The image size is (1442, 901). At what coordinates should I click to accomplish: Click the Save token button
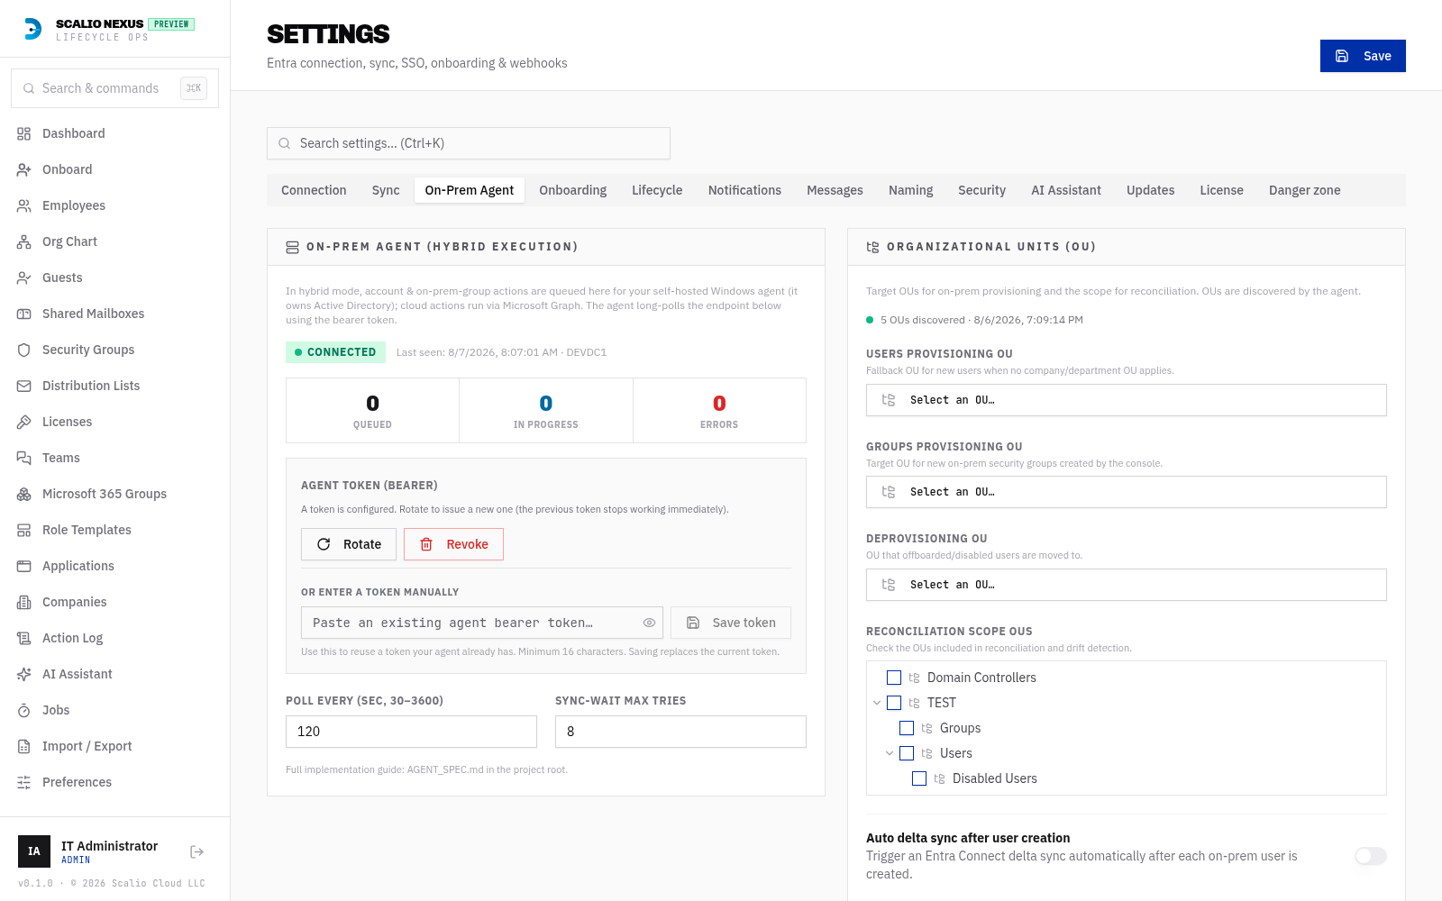pyautogui.click(x=731, y=623)
